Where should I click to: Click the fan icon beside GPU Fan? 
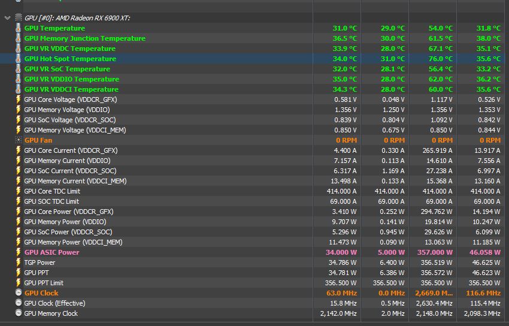click(19, 140)
